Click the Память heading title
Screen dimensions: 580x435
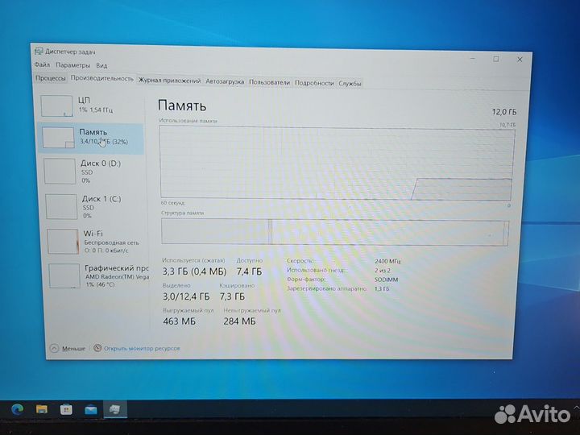182,106
